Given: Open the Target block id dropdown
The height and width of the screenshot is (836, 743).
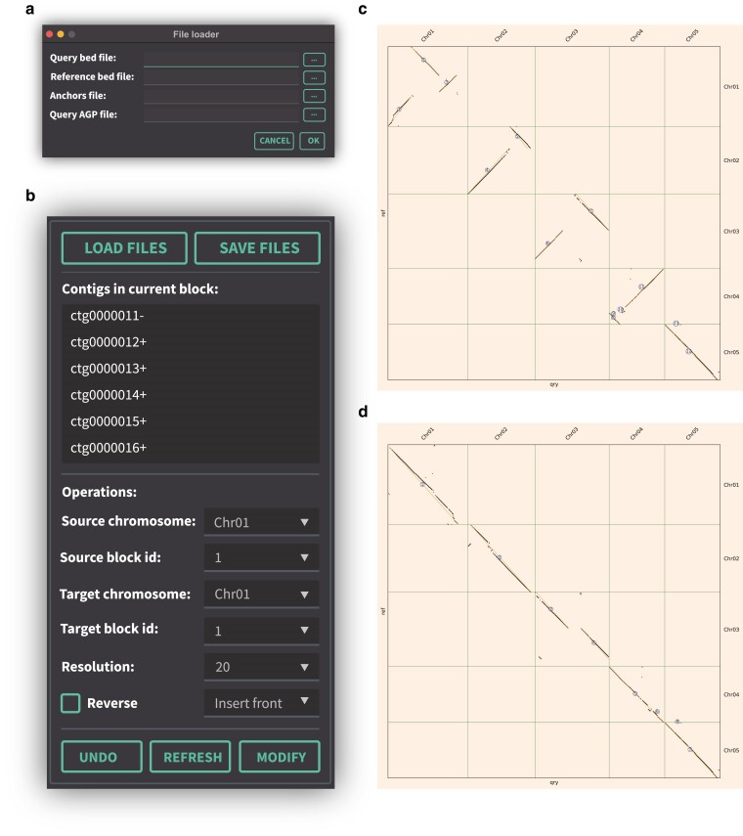Looking at the screenshot, I should click(262, 631).
